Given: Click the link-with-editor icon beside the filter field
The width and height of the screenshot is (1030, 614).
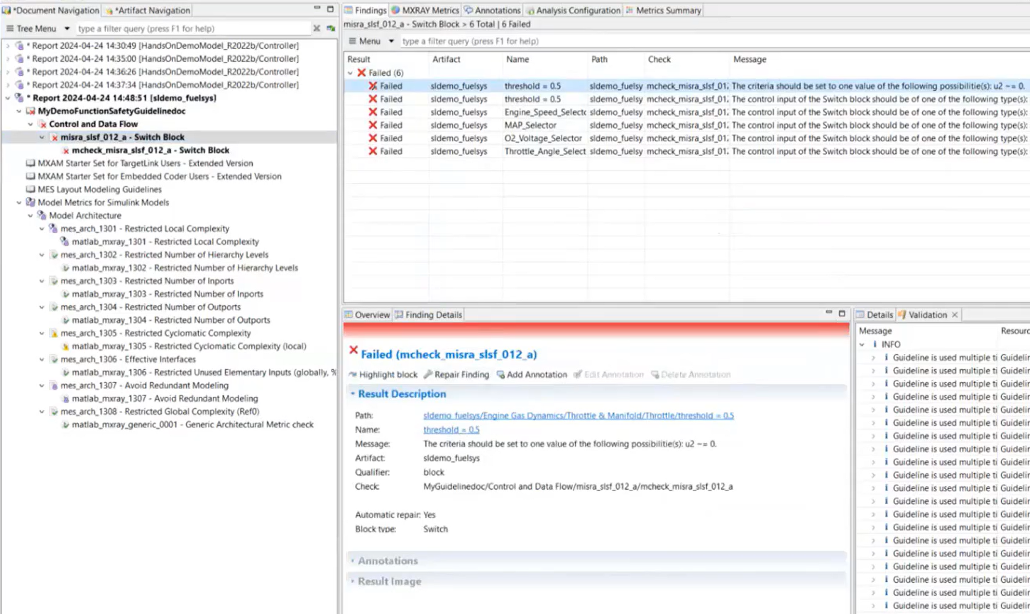Looking at the screenshot, I should (x=331, y=28).
